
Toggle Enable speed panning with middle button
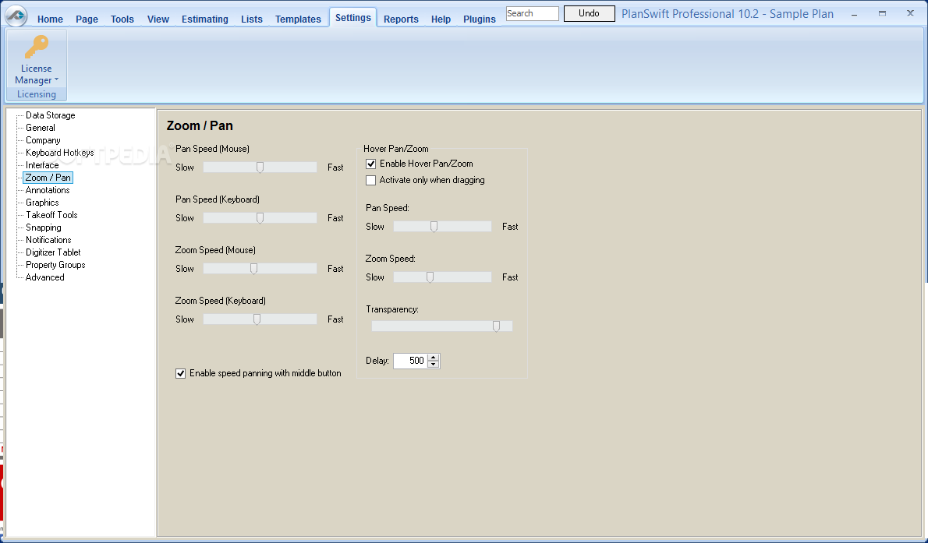click(180, 373)
